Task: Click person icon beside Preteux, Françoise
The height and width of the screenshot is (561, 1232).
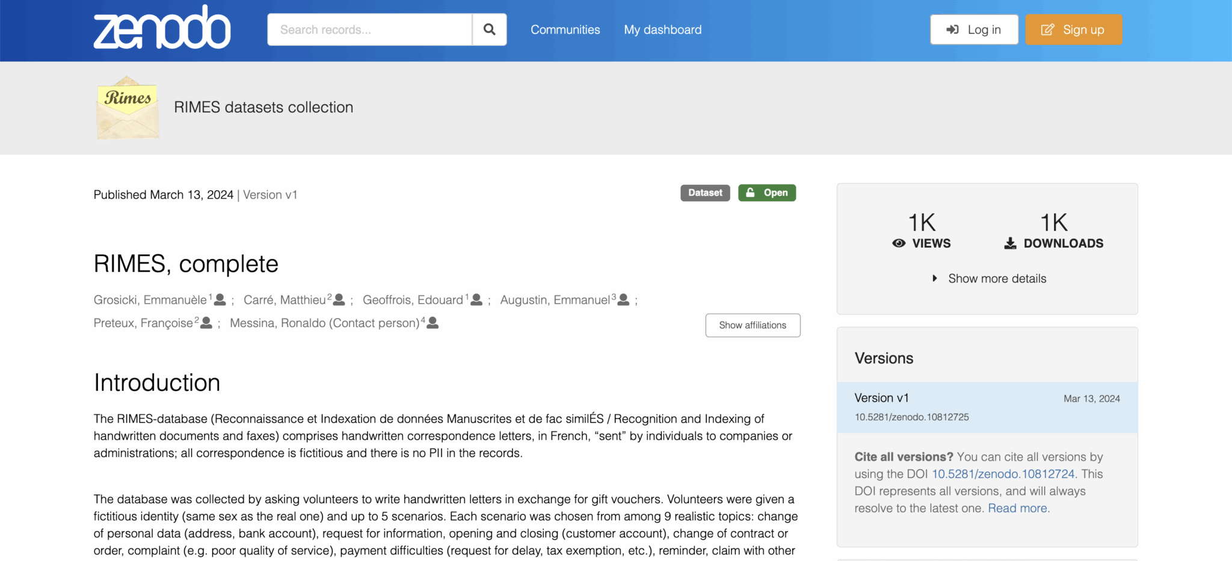Action: coord(206,323)
